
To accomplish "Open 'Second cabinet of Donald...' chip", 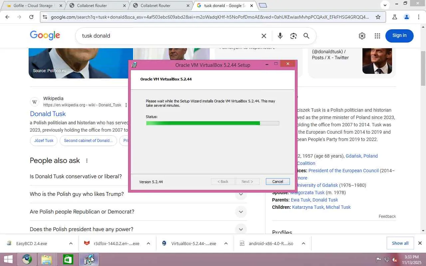I will click(88, 141).
